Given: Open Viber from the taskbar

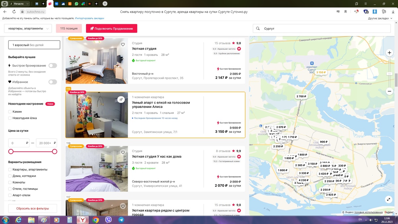Looking at the screenshot, I should point(108,220).
